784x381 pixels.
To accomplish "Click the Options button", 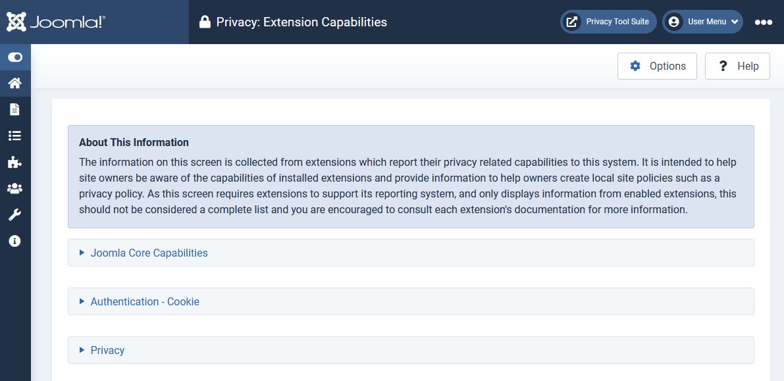I will pos(657,66).
